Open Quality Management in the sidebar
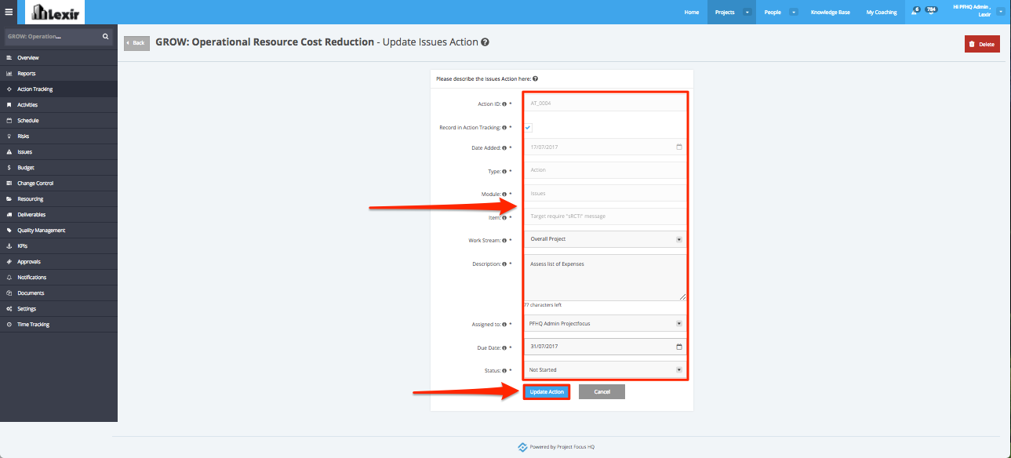The image size is (1011, 458). 59,231
